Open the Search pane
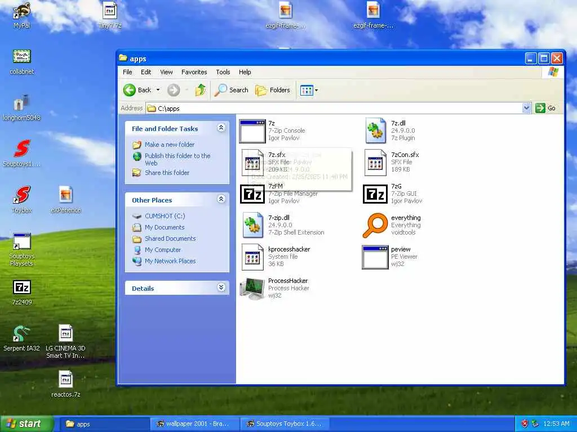 [x=232, y=90]
